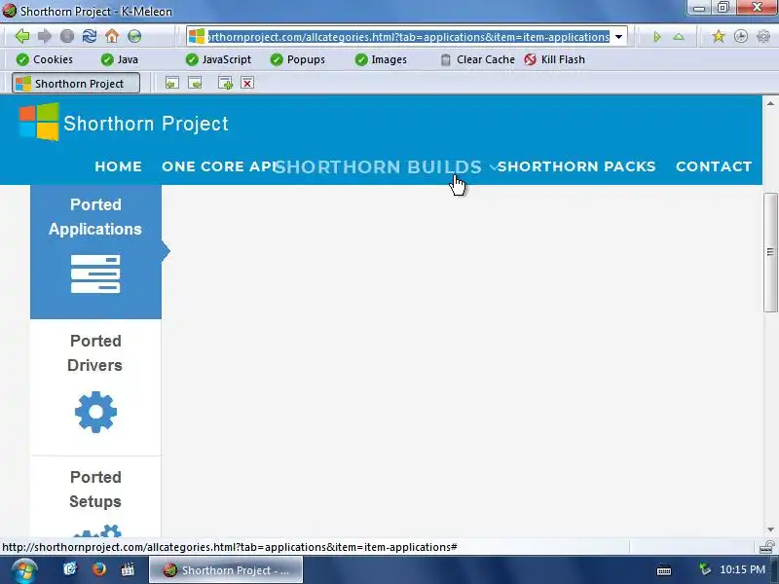This screenshot has height=584, width=779.
Task: Open bookmarks with the star icon
Action: [x=719, y=36]
